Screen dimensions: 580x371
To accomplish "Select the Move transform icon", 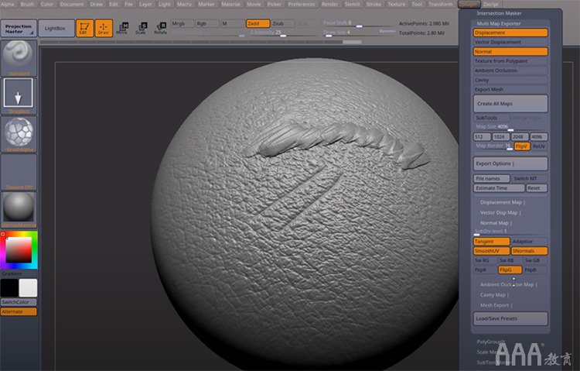I will tap(121, 28).
